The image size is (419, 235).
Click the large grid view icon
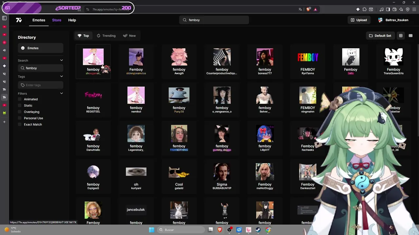point(401,36)
